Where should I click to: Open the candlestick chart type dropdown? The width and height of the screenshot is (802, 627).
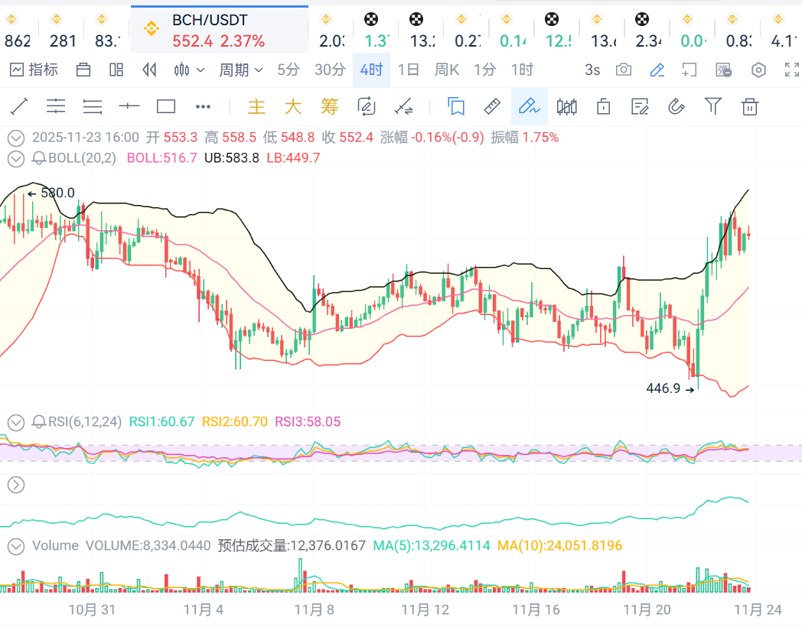tap(189, 70)
